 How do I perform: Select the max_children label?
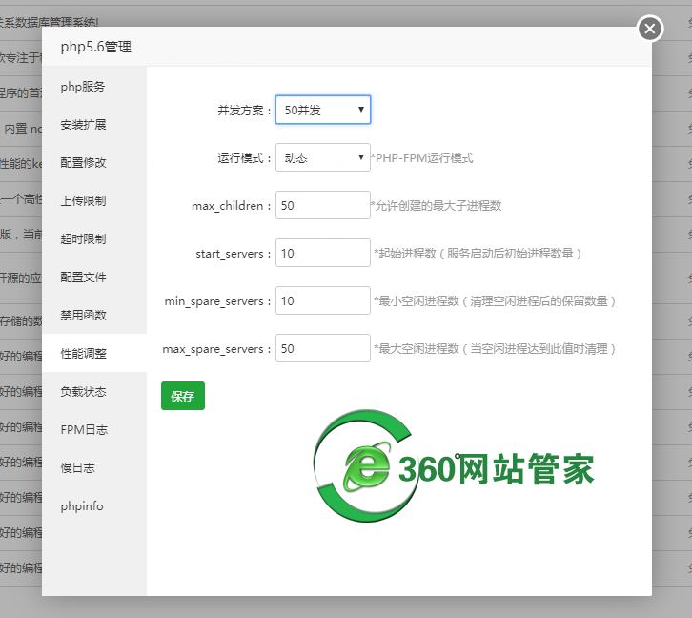232,206
